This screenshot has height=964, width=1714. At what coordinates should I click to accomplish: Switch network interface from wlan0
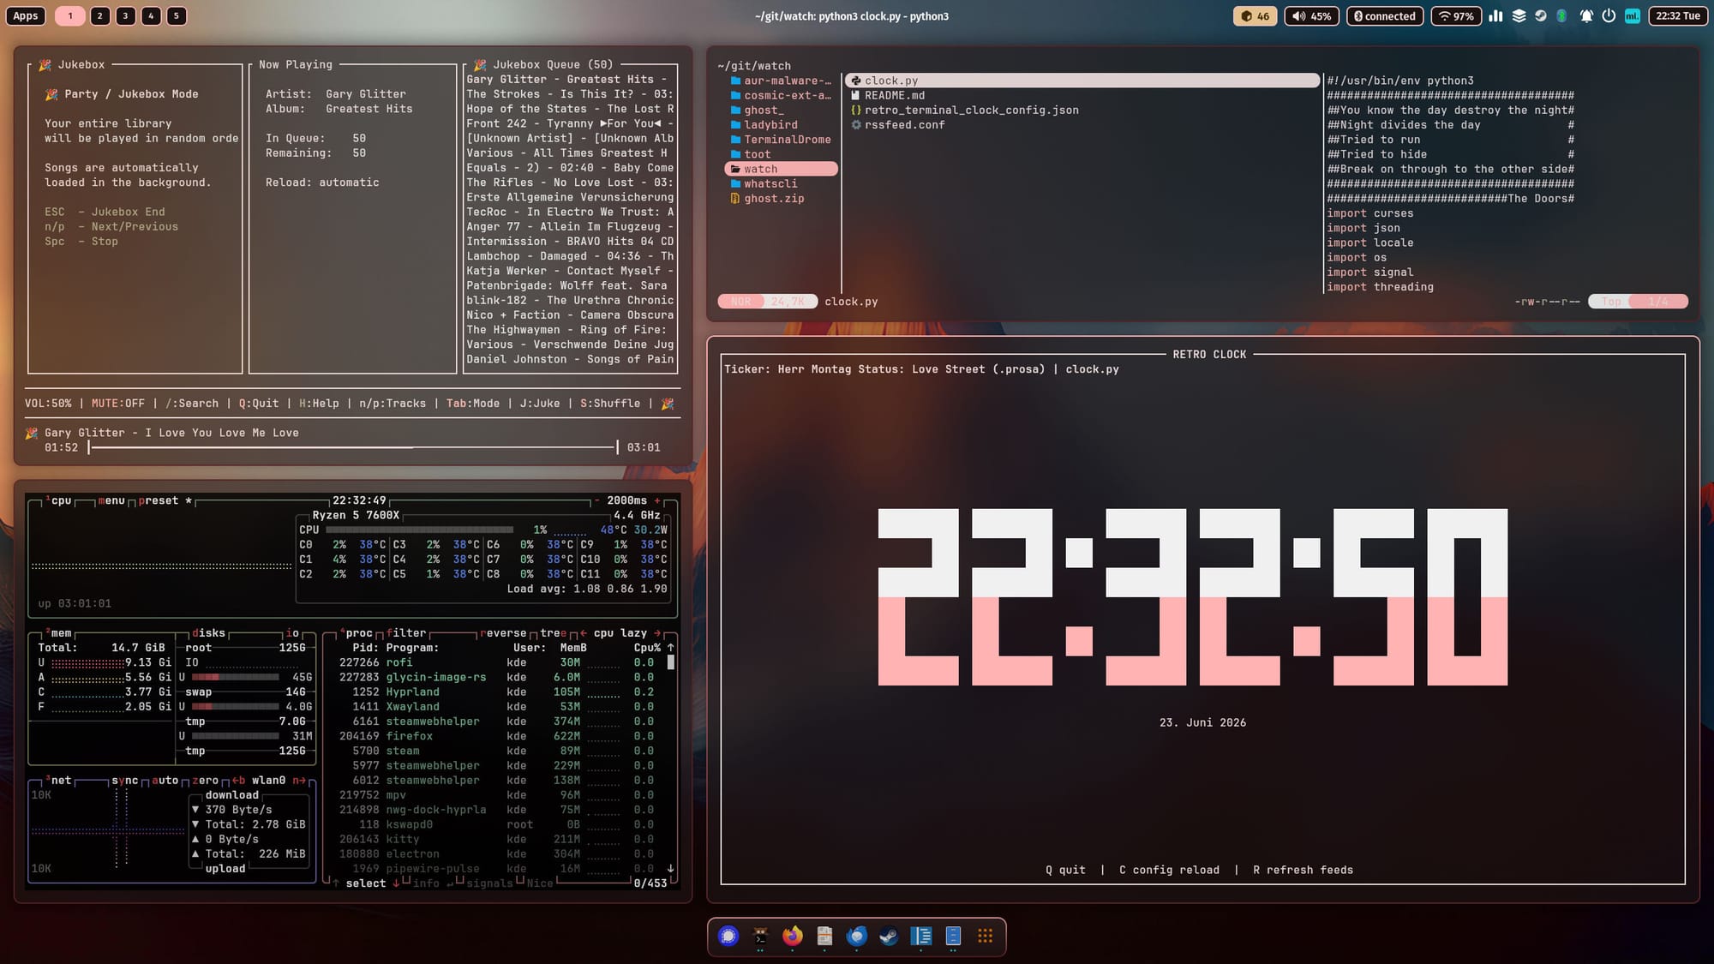[268, 781]
